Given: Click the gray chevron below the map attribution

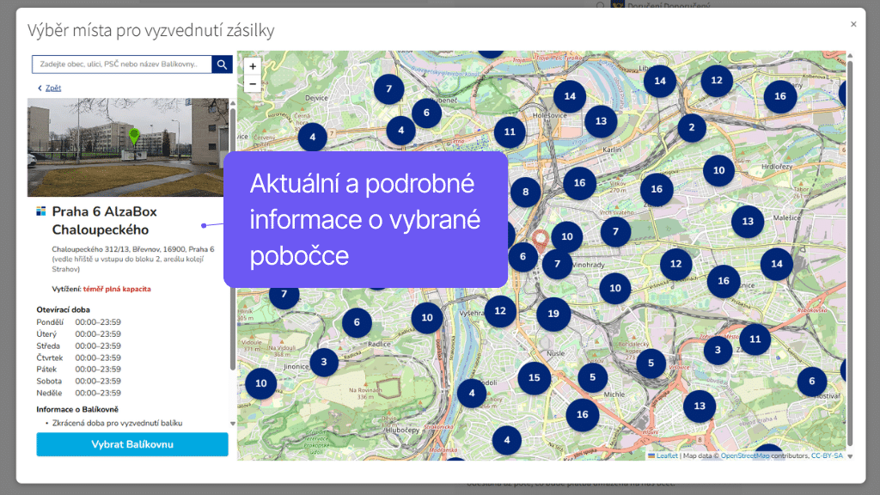Looking at the screenshot, I should (x=849, y=457).
